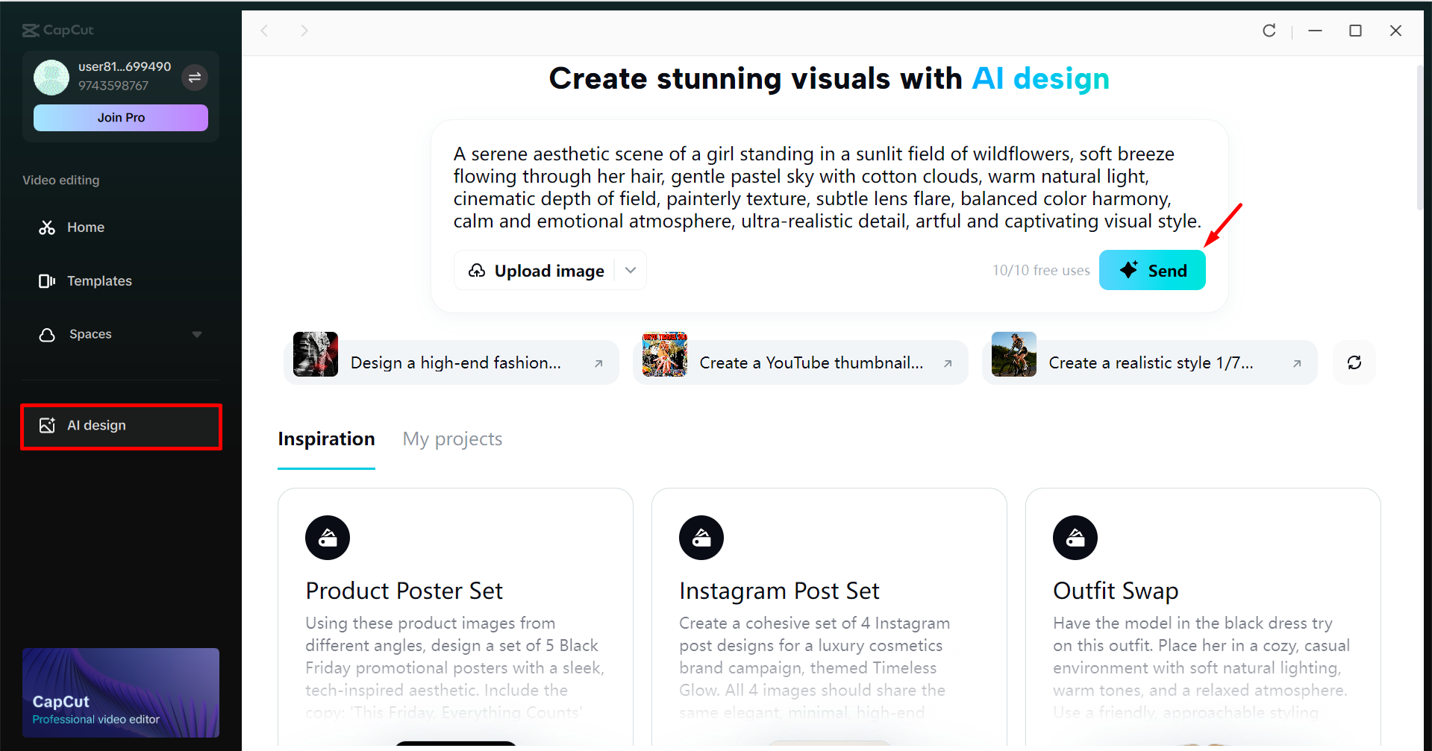Click the Join Pro button
The height and width of the screenshot is (751, 1432).
[121, 118]
